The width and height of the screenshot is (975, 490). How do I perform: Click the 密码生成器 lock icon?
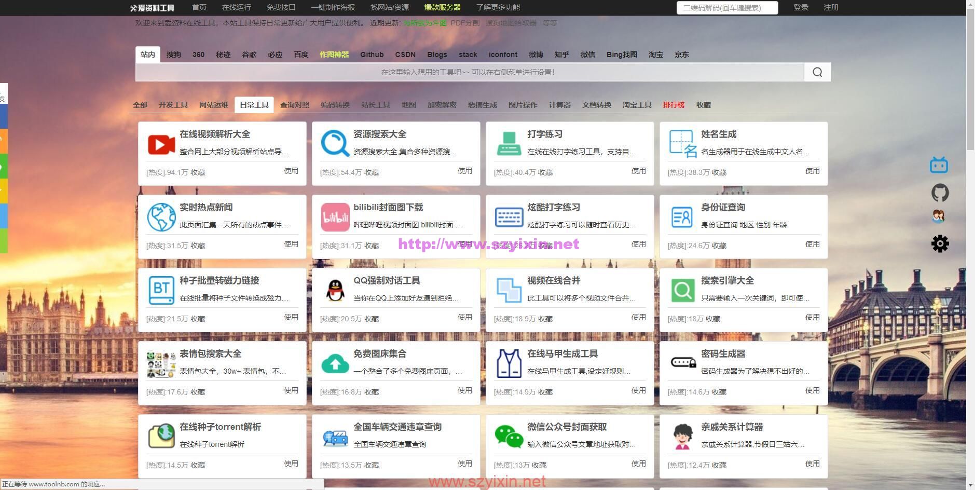click(683, 363)
